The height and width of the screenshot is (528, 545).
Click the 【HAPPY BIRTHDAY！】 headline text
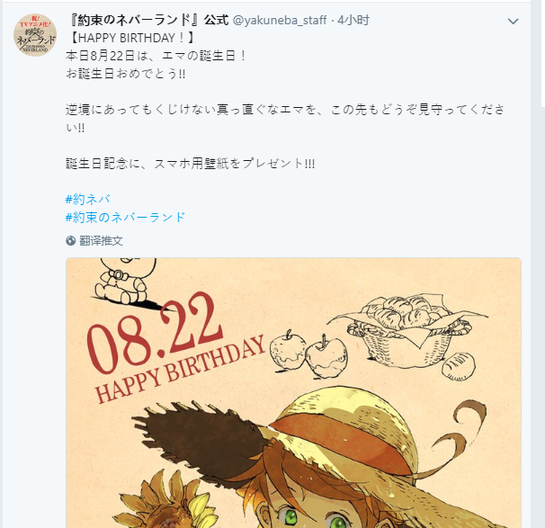click(130, 38)
